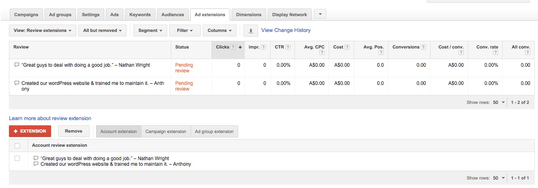Screen dimensions: 538x188
Task: Open the All but removed dropdown
Action: [x=102, y=31]
